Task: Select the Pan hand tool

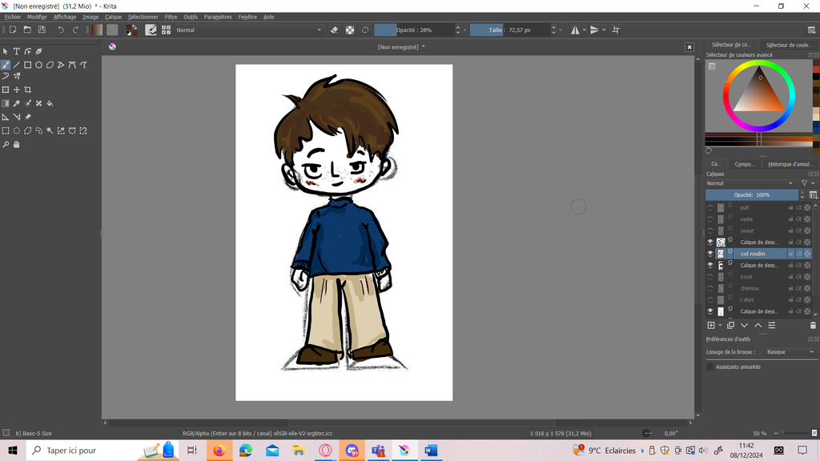Action: [16, 145]
